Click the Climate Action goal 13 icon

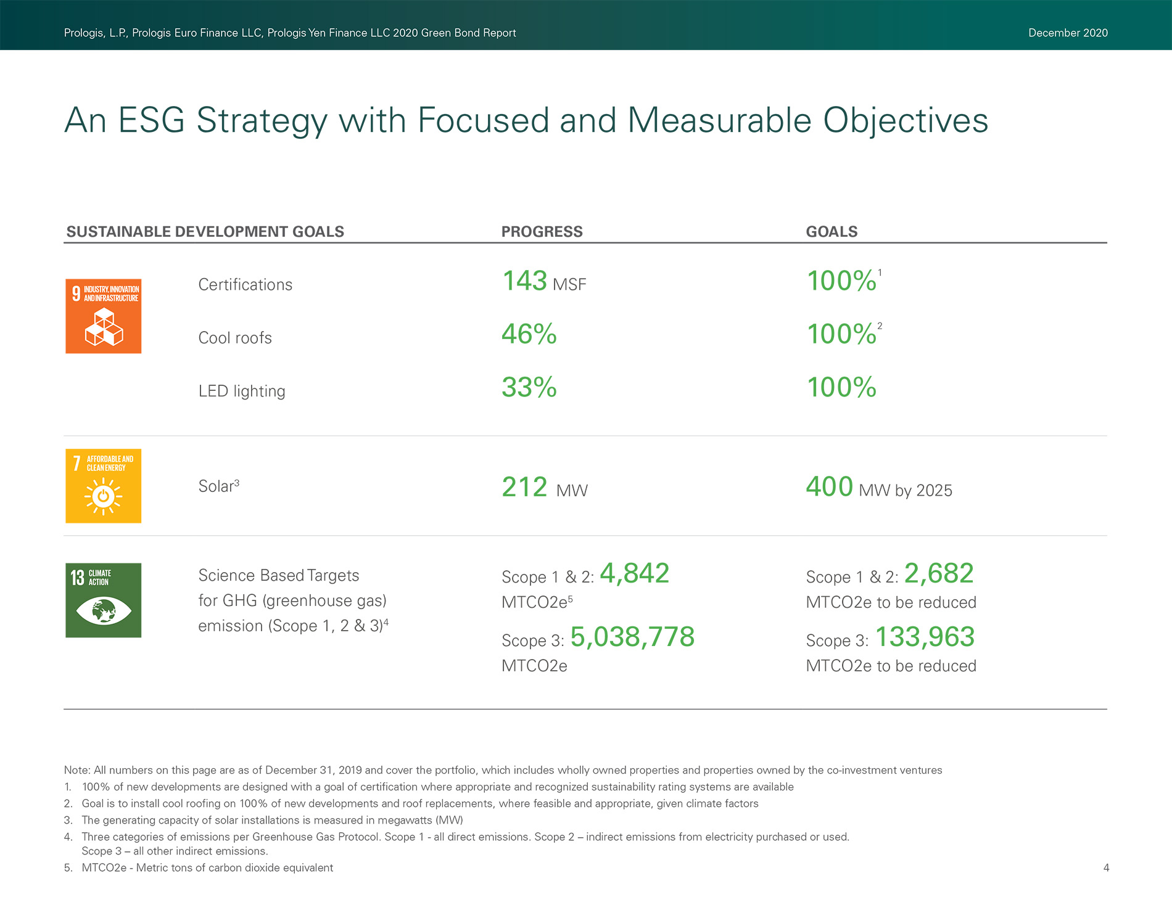point(103,600)
